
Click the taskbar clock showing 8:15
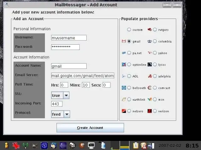tap(192, 146)
